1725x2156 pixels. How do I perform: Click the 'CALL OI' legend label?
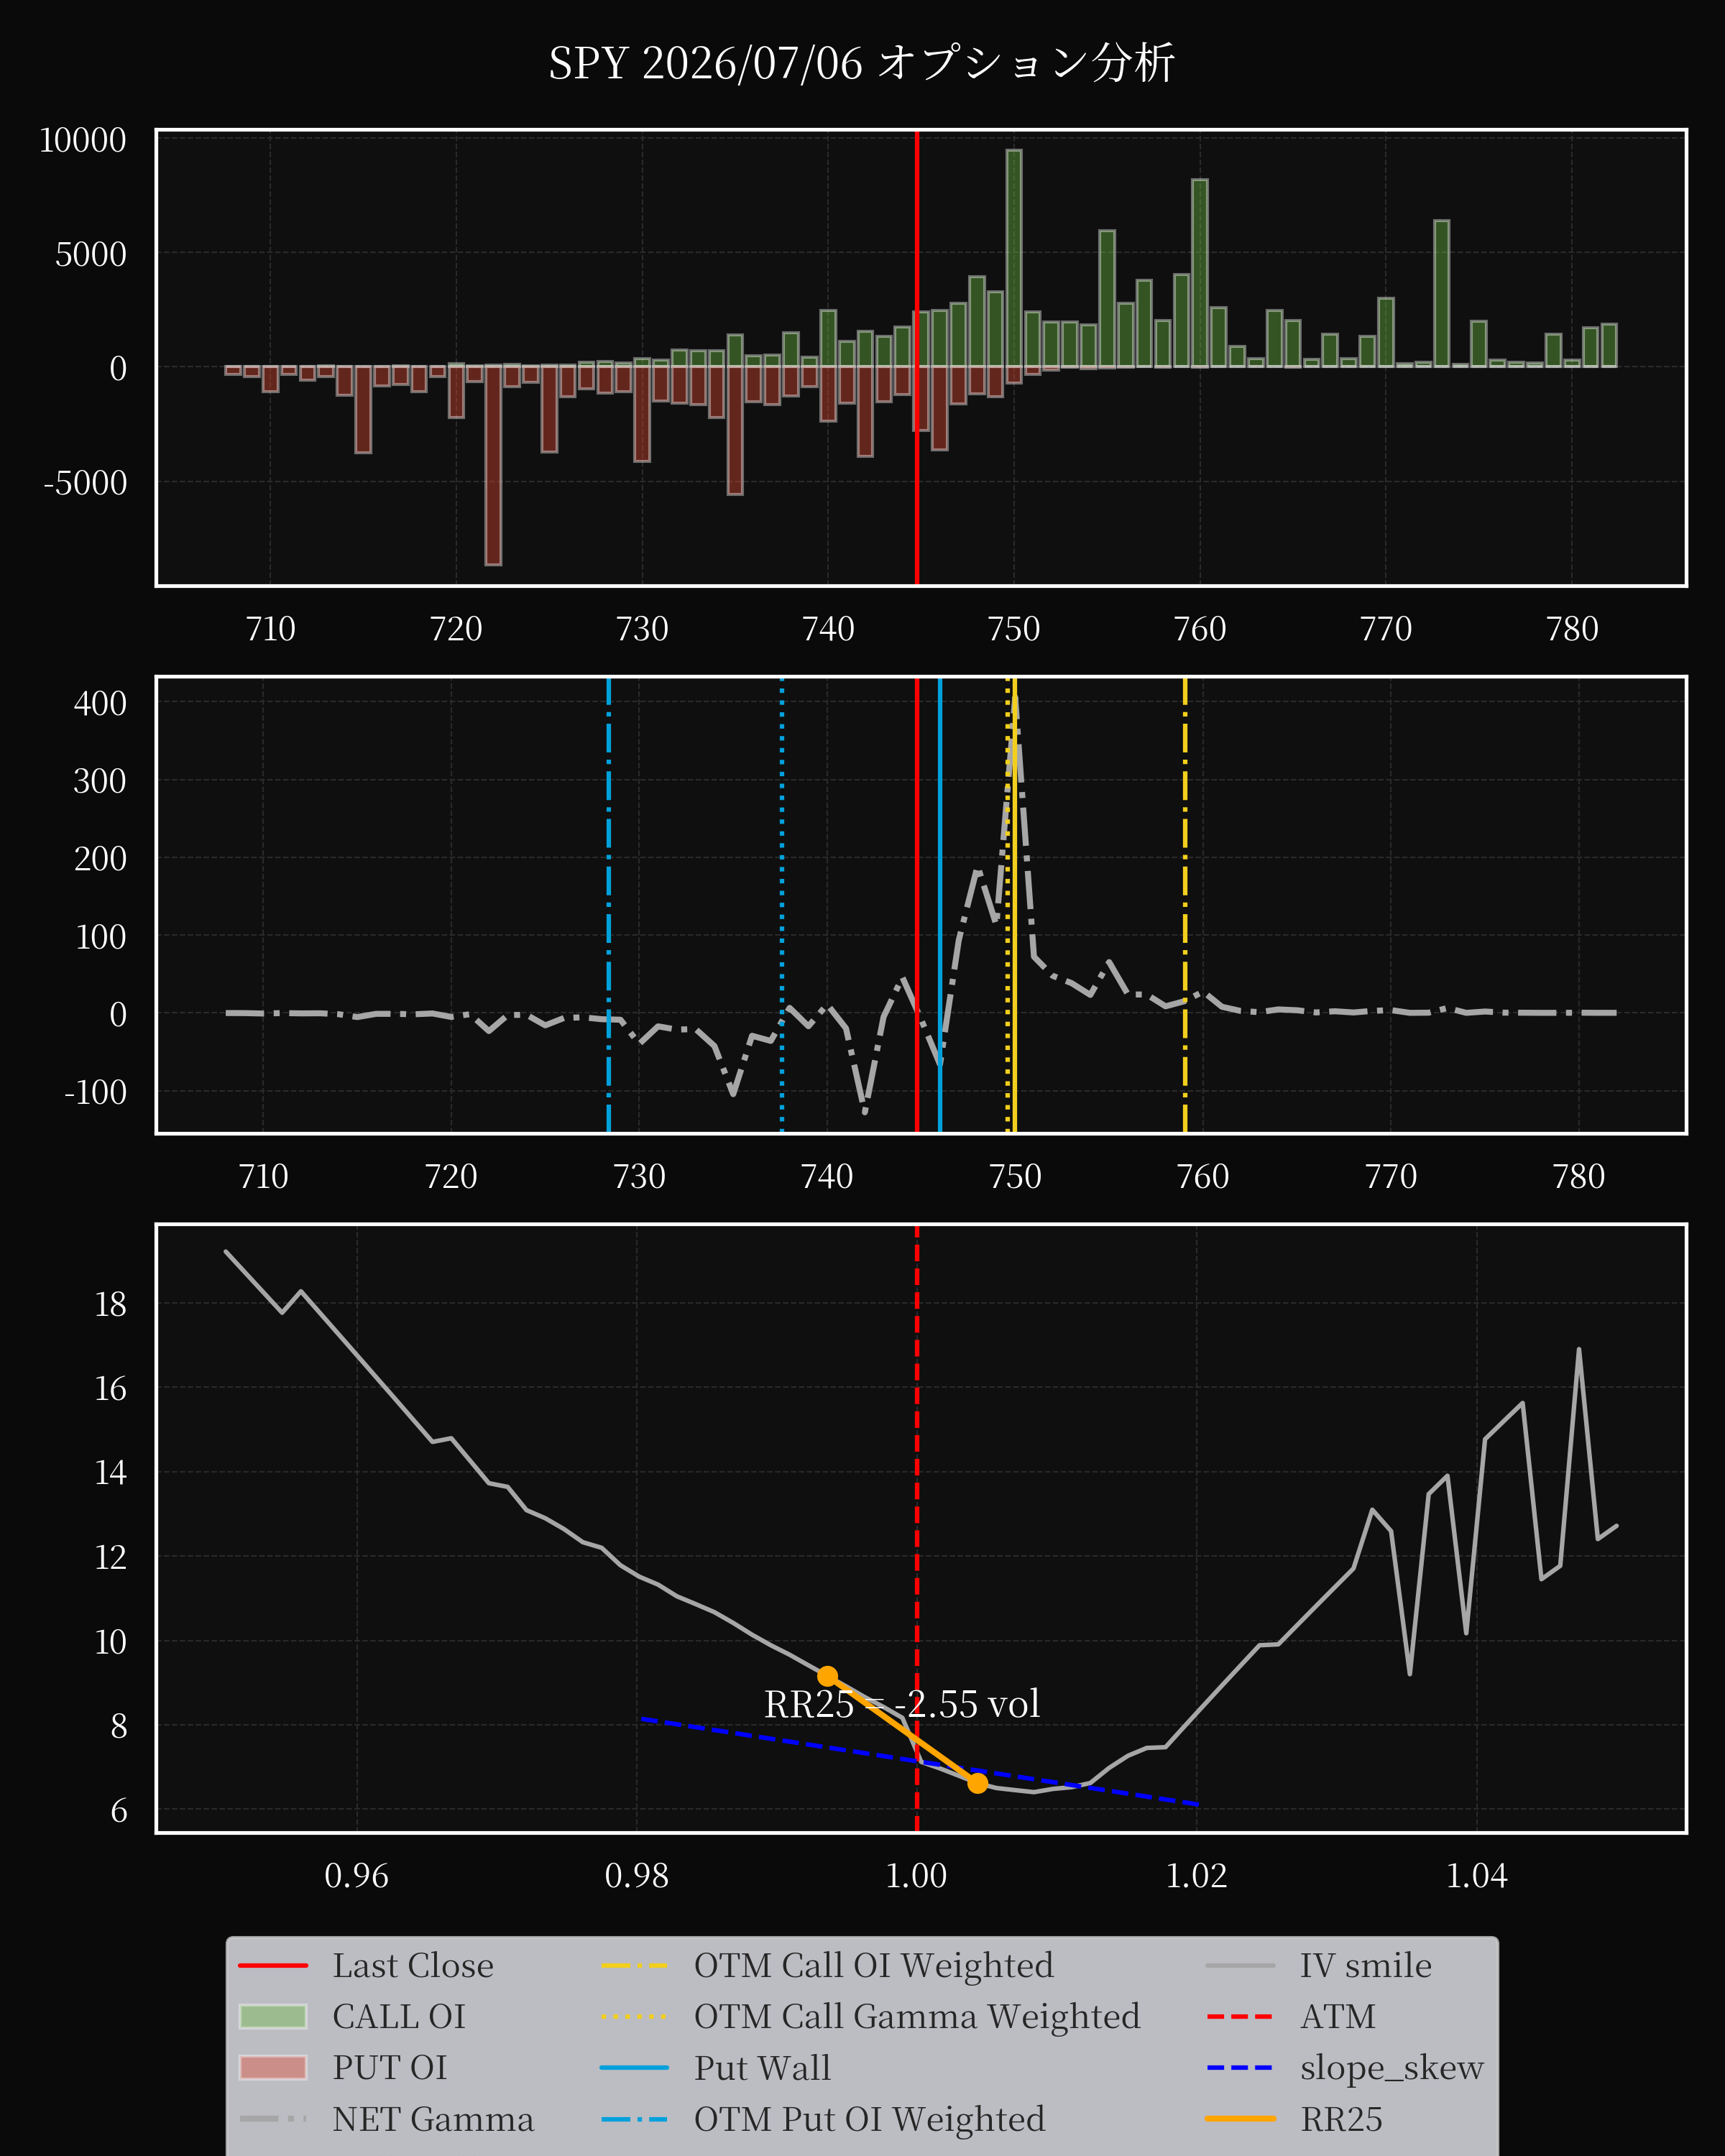(399, 2017)
